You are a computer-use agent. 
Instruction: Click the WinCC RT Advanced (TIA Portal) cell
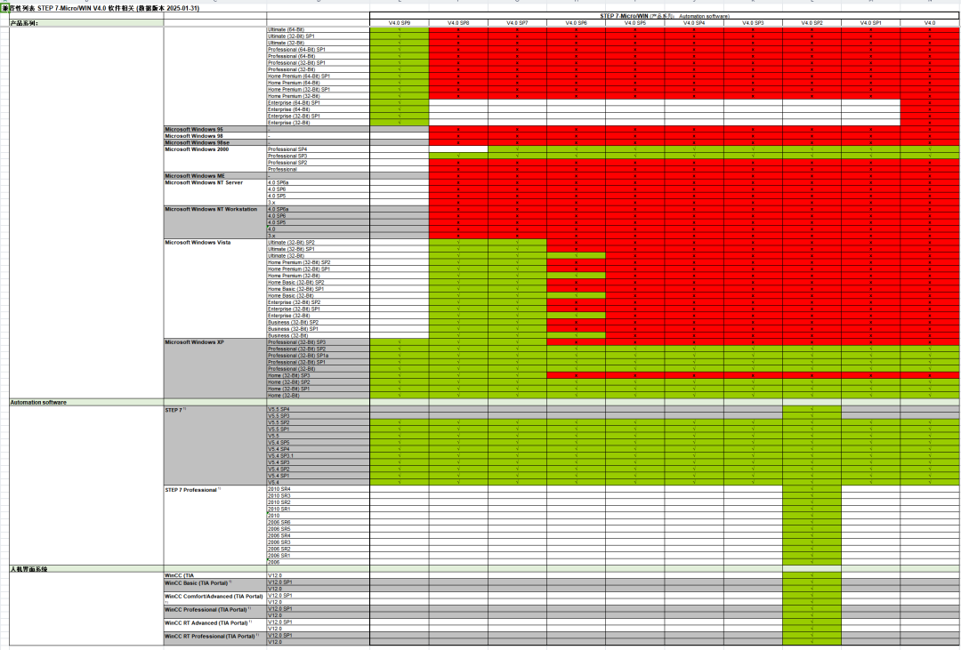tap(215, 625)
